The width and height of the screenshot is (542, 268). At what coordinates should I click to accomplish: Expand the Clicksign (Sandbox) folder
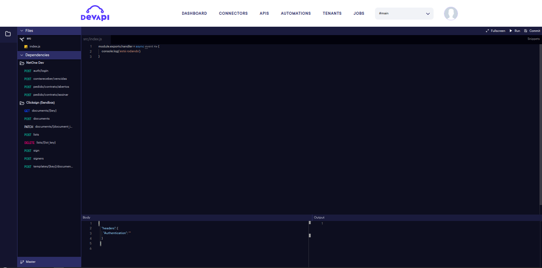[40, 103]
